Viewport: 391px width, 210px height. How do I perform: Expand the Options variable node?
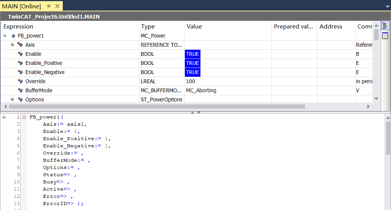(12, 99)
